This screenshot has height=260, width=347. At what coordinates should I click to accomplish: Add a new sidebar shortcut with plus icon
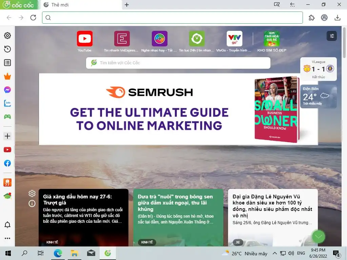(x=7, y=136)
